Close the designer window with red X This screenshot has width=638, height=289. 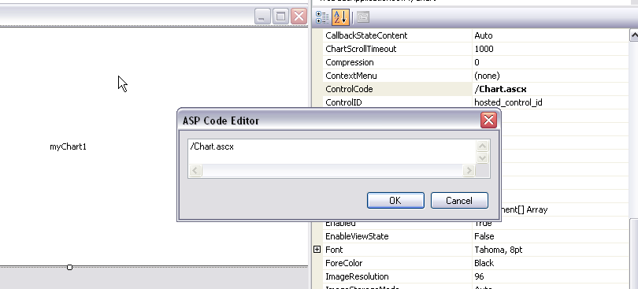coord(299,17)
